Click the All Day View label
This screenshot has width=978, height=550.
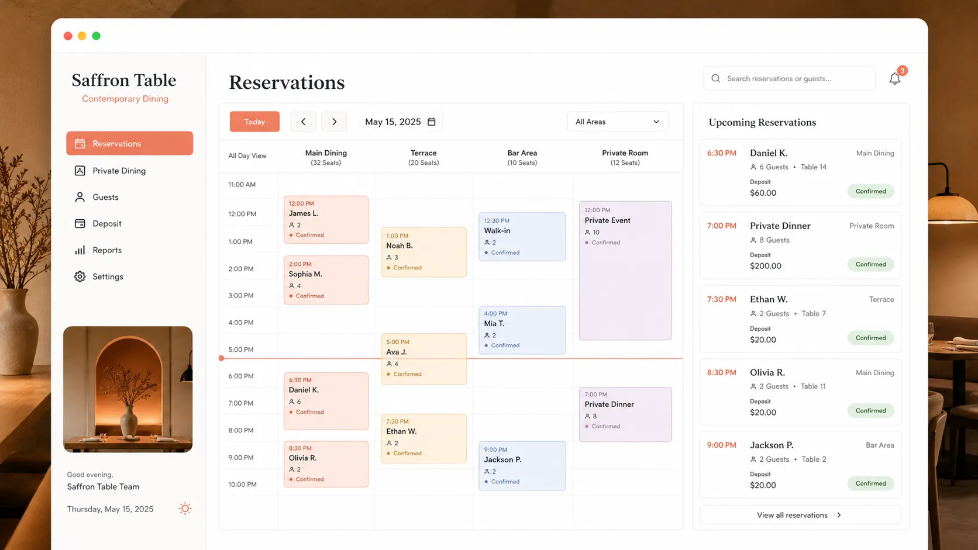point(247,155)
